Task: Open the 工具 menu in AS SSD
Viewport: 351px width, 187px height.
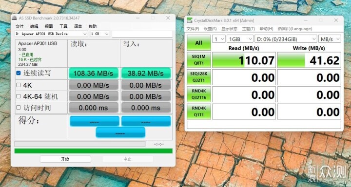Action: click(x=63, y=26)
